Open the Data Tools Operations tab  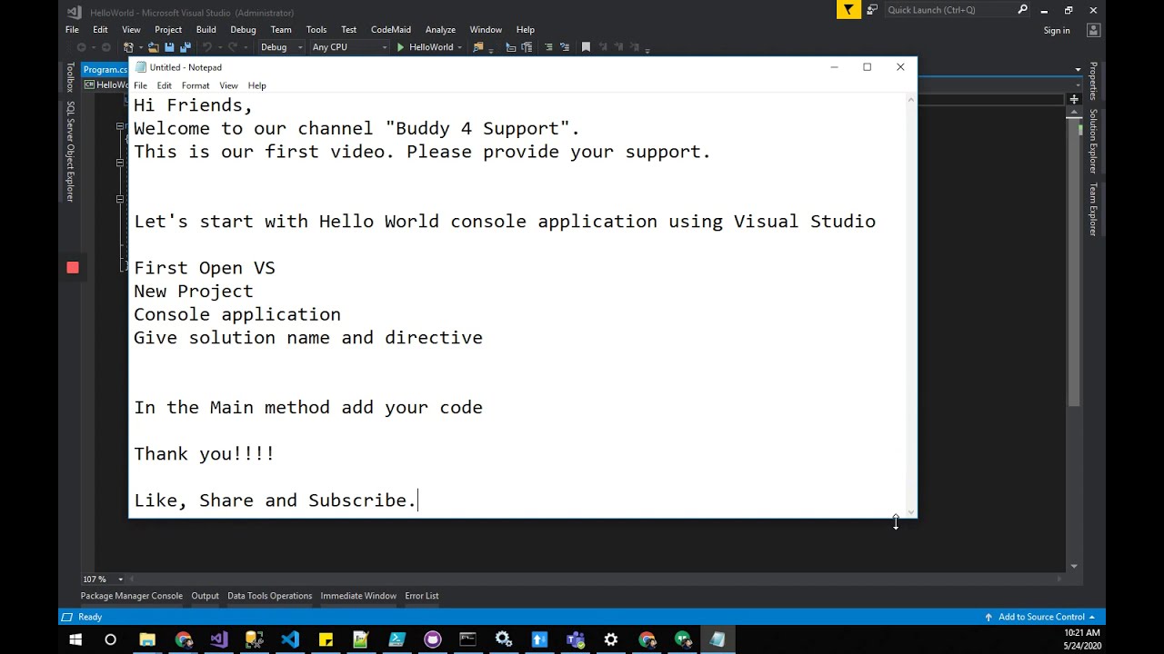tap(269, 596)
